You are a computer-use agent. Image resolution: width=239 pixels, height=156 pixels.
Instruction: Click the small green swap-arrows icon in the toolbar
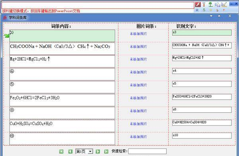pyautogui.click(x=204, y=10)
